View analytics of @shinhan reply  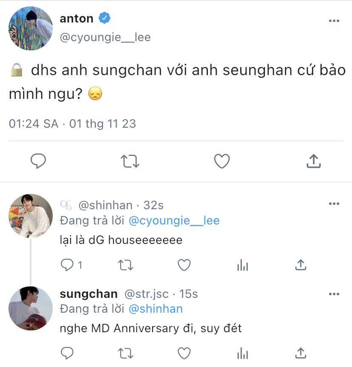242,265
